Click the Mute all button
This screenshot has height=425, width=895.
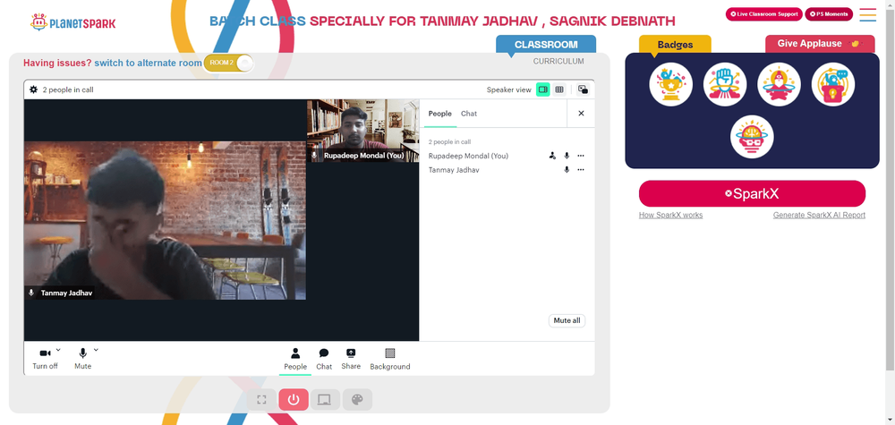point(567,320)
